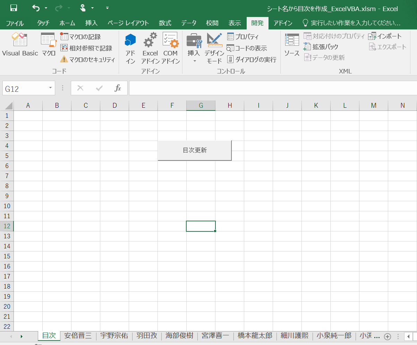Add a new sheet with the plus button

[387, 336]
